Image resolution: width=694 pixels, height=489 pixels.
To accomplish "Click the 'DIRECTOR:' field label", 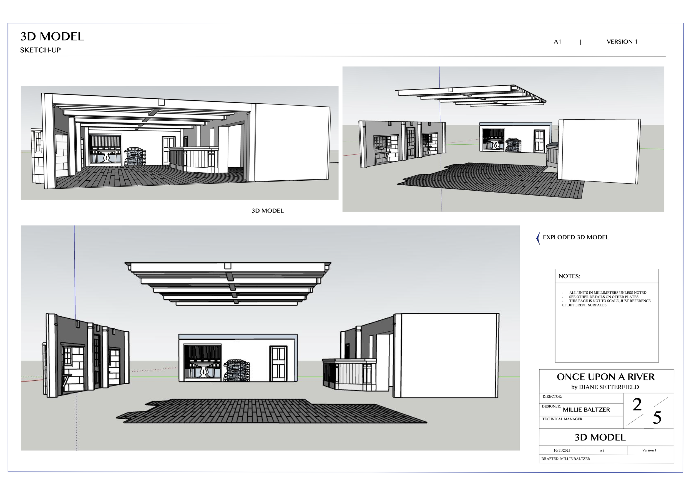I will point(552,396).
